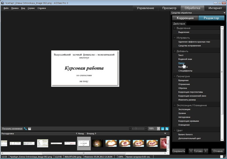Click the filmstrip horizontal scrollbar
Image resolution: width=227 pixels, height=159 pixels.
(x=84, y=153)
